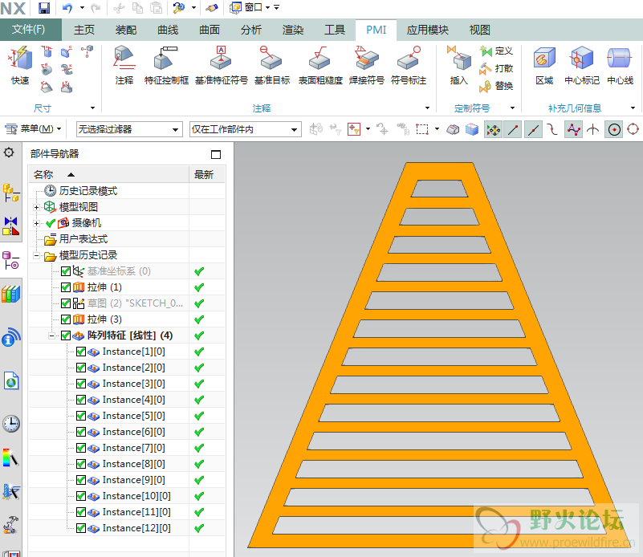This screenshot has height=557, width=643.
Task: Open the 渲染 render tab
Action: tap(293, 30)
